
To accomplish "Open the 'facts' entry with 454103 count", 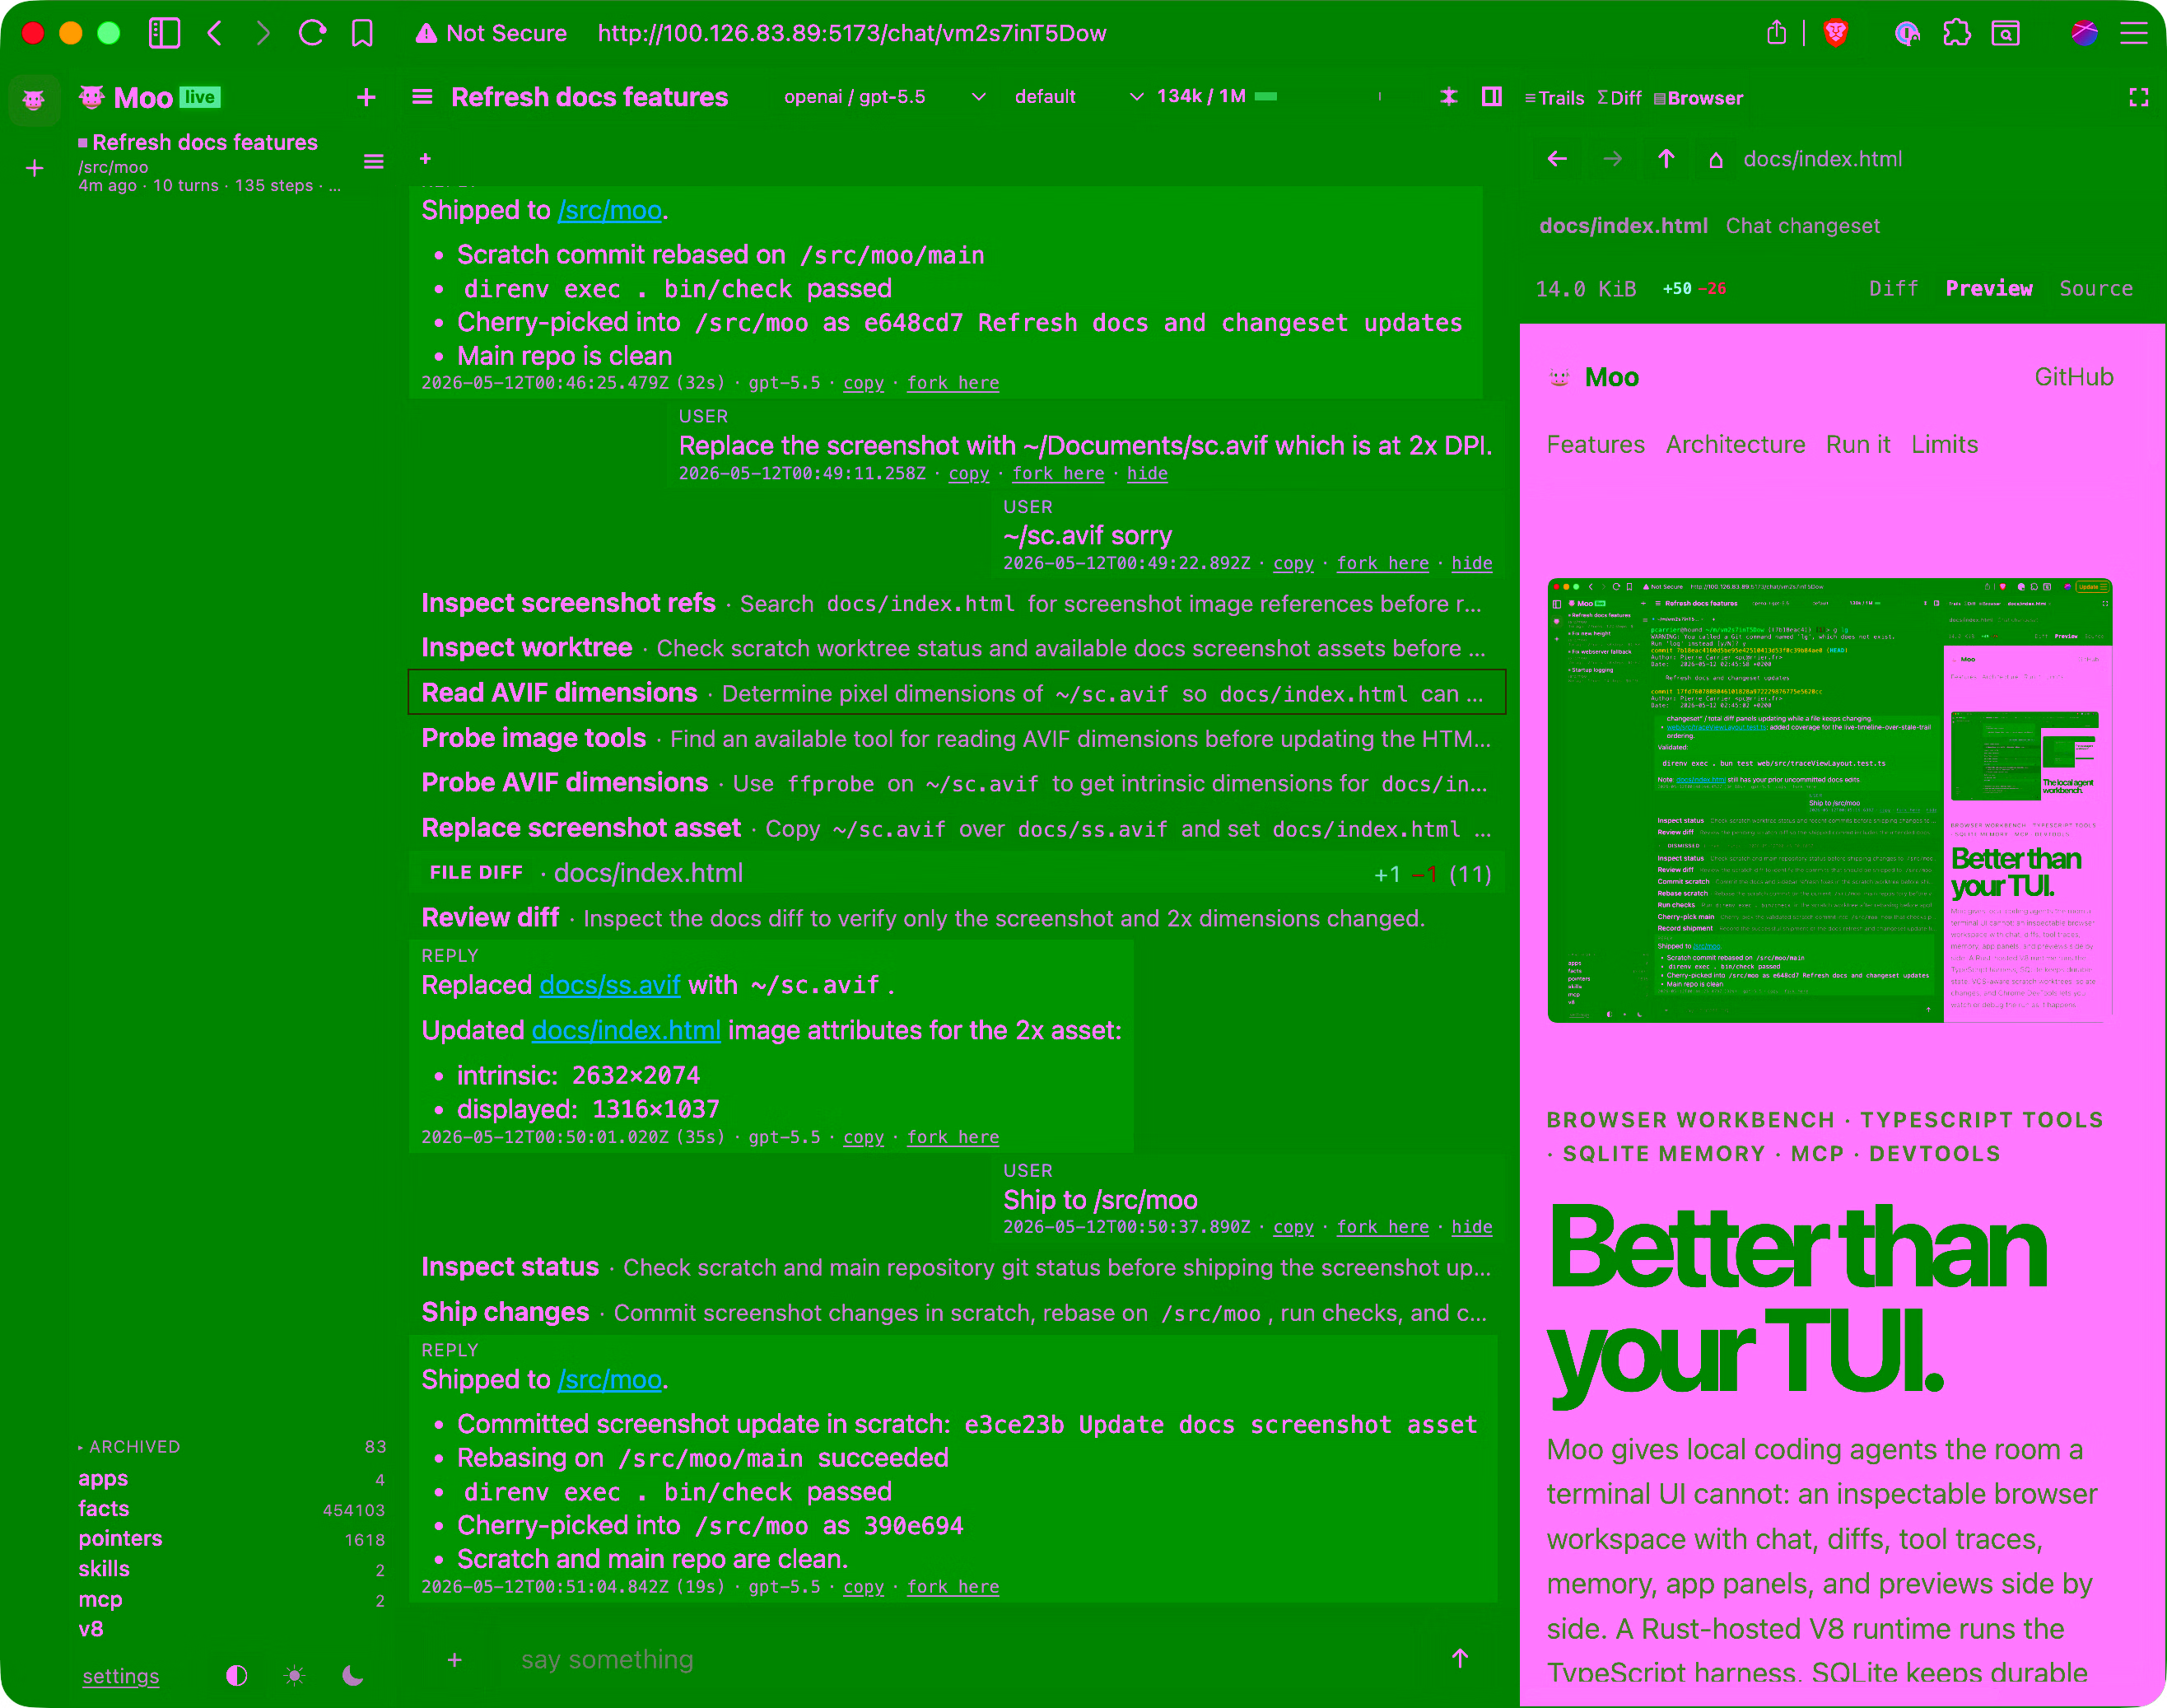I will (x=231, y=1508).
